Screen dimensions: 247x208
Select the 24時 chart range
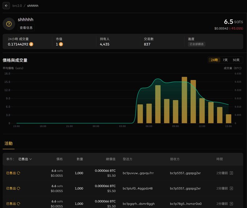tap(214, 60)
